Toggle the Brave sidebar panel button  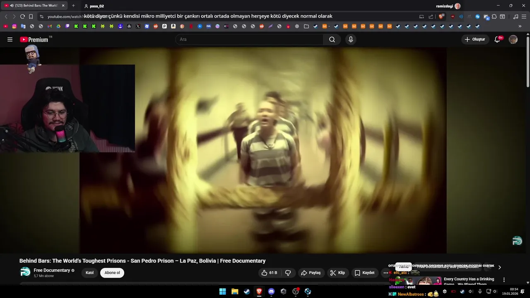502,17
